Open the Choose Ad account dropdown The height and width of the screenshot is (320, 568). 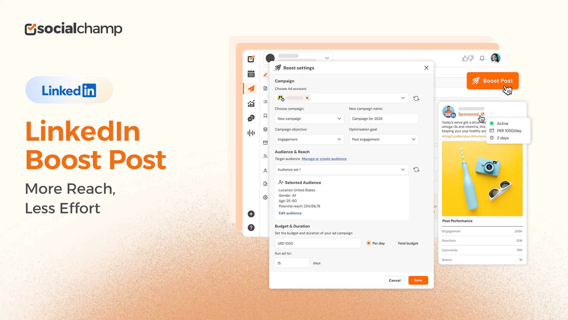point(342,98)
